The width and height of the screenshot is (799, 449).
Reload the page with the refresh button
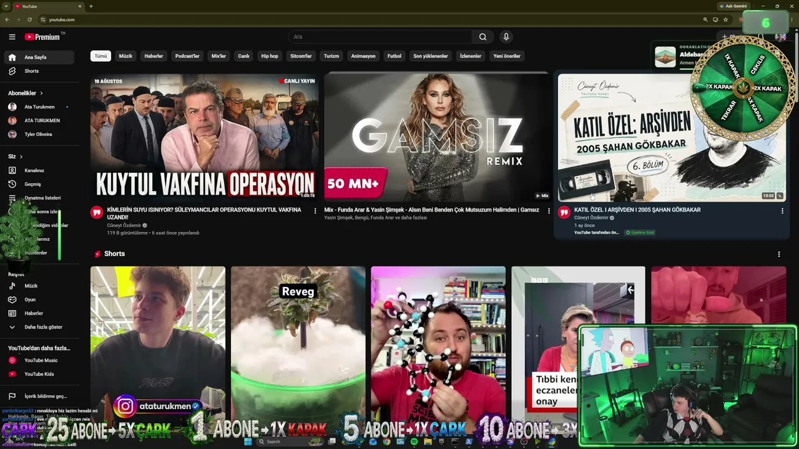click(29, 19)
